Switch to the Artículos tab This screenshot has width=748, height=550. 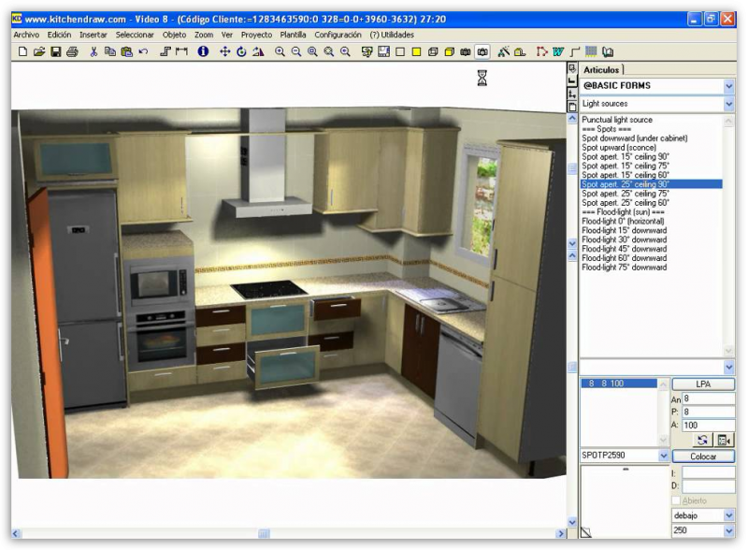(x=601, y=70)
